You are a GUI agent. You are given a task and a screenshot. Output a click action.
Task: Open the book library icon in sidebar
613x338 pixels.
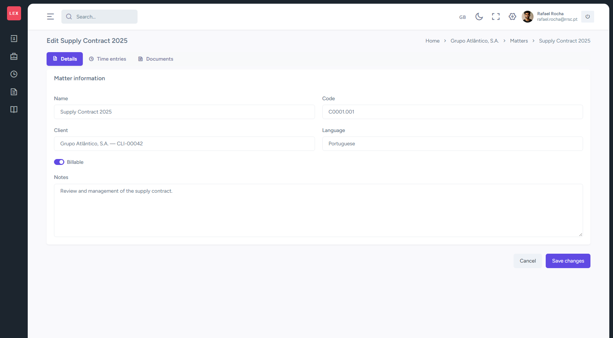pyautogui.click(x=14, y=109)
